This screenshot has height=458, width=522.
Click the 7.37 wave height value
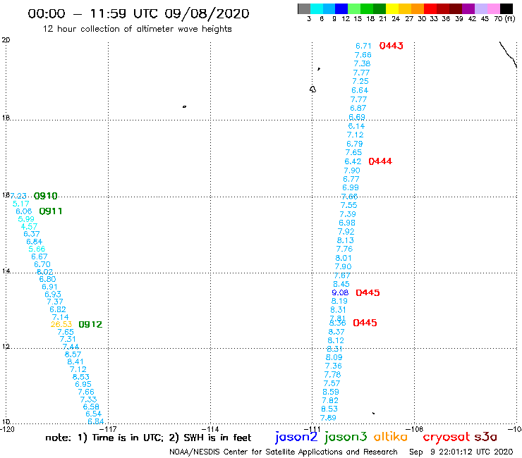pyautogui.click(x=55, y=302)
